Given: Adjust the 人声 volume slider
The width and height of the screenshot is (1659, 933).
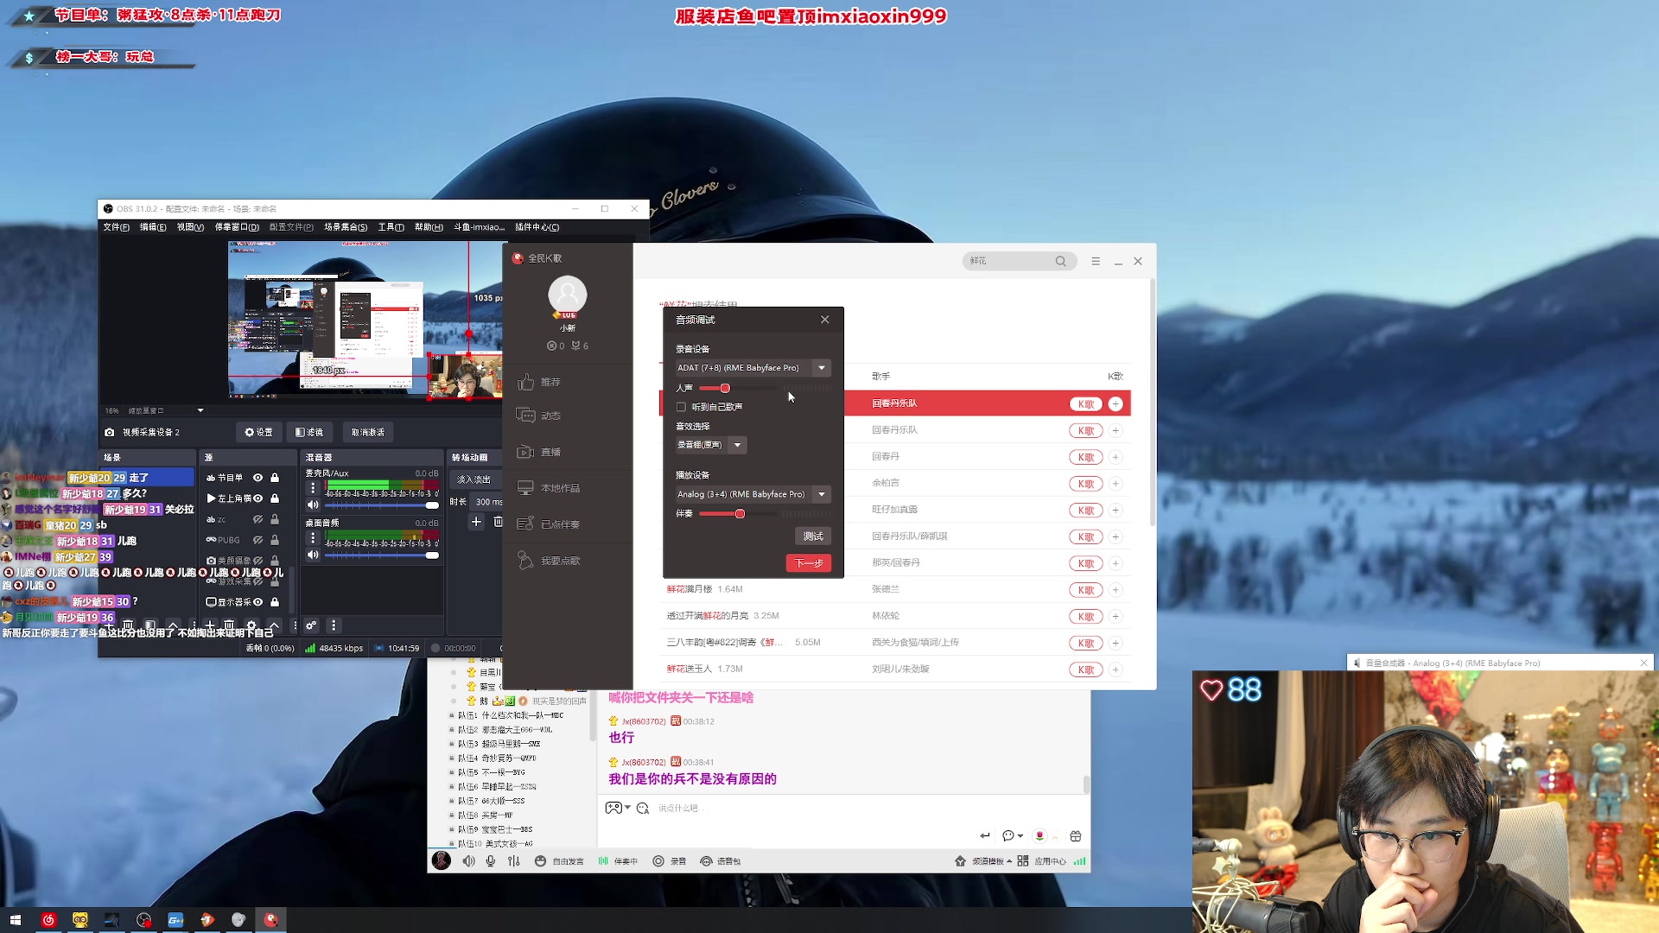Looking at the screenshot, I should point(724,389).
